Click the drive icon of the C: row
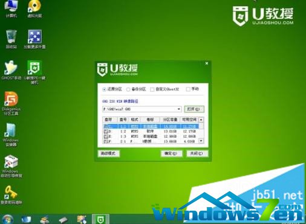 point(106,126)
